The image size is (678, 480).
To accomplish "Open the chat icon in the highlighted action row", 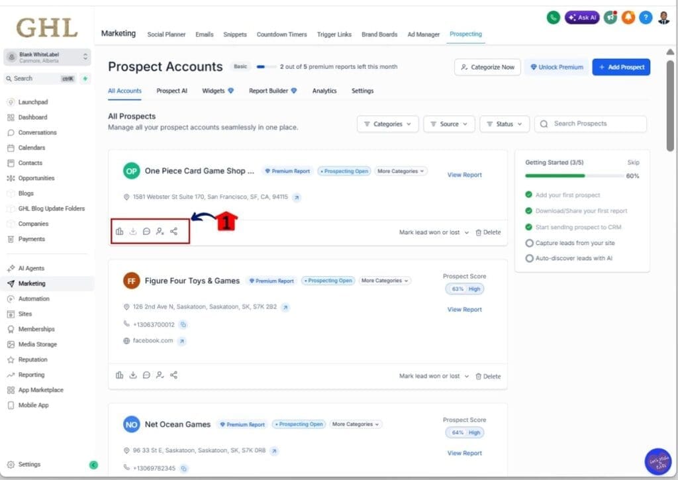I will pyautogui.click(x=147, y=231).
